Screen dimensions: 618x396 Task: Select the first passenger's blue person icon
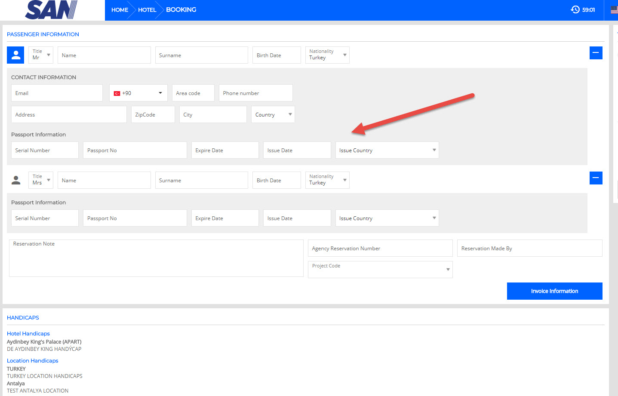(x=15, y=55)
